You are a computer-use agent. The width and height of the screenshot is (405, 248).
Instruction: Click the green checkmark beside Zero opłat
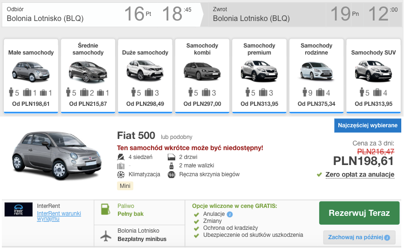(320, 175)
